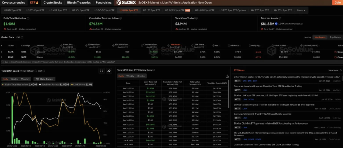Image resolution: width=343 pixels, height=148 pixels.
Task: Select Daily interval for the net inflow chart
Action: tap(5, 79)
